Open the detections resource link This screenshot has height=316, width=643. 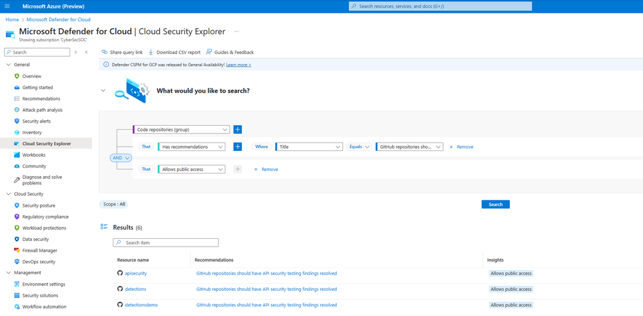coord(135,289)
